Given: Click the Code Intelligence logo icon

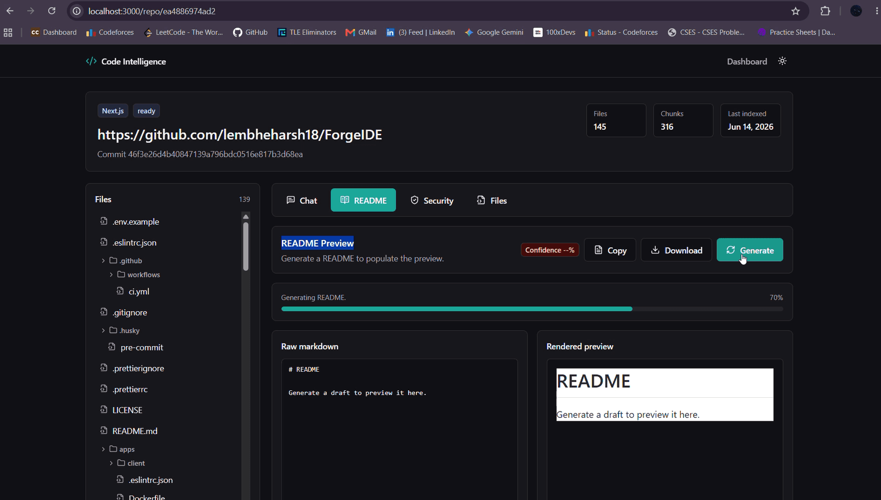Looking at the screenshot, I should pos(91,61).
